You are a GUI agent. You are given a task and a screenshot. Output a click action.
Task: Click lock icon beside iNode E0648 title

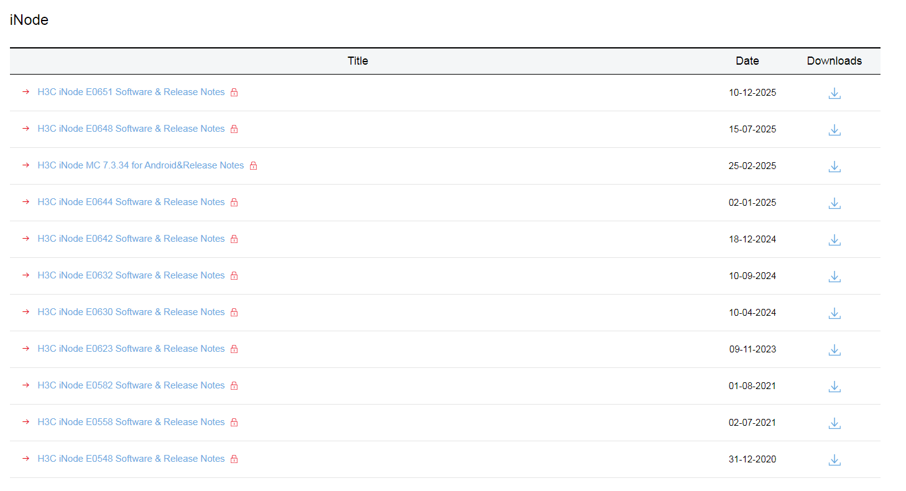pyautogui.click(x=234, y=129)
